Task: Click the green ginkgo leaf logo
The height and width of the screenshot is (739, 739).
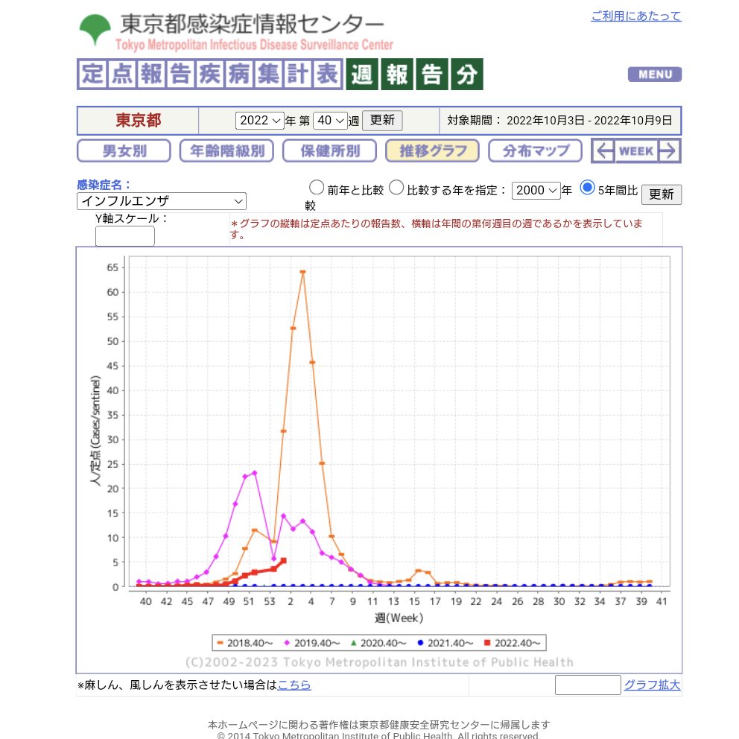Action: (x=95, y=29)
